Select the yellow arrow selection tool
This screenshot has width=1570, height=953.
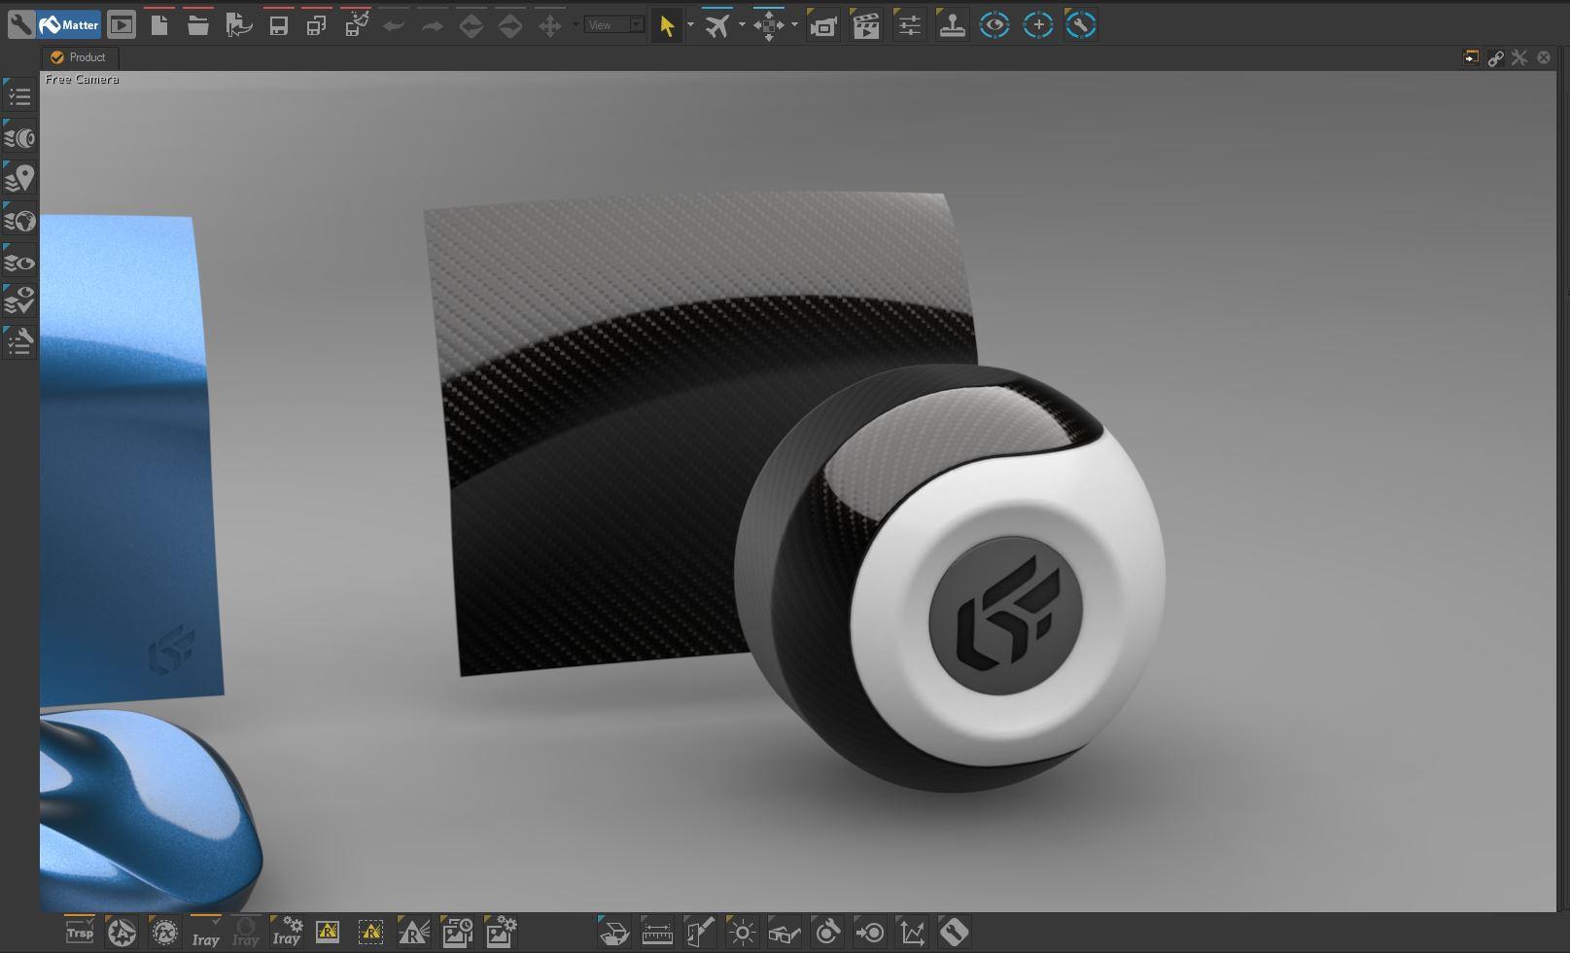coord(667,25)
